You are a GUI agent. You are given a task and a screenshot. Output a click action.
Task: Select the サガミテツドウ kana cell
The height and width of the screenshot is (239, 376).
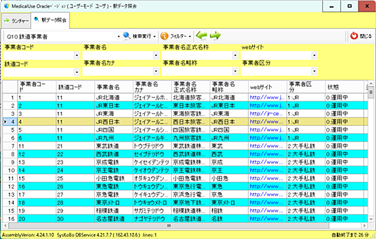tap(152, 211)
